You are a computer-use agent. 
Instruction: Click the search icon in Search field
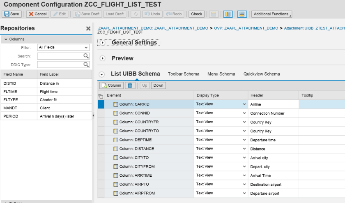coord(86,56)
